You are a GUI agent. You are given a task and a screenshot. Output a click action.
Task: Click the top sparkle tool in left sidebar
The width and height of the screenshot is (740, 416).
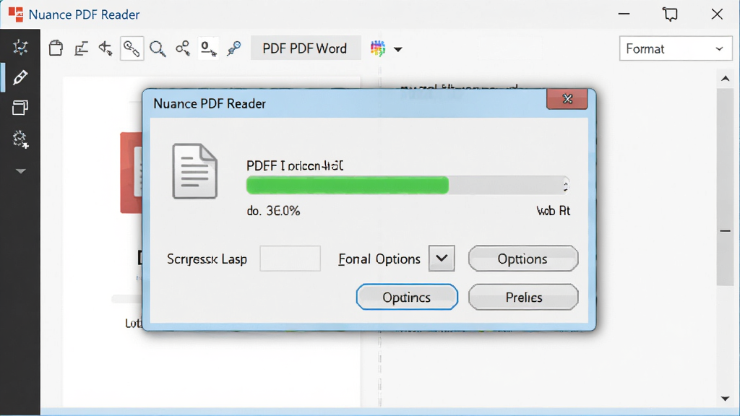pos(20,47)
